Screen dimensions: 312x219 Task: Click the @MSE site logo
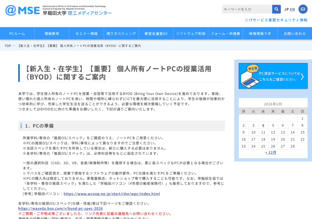[23, 11]
